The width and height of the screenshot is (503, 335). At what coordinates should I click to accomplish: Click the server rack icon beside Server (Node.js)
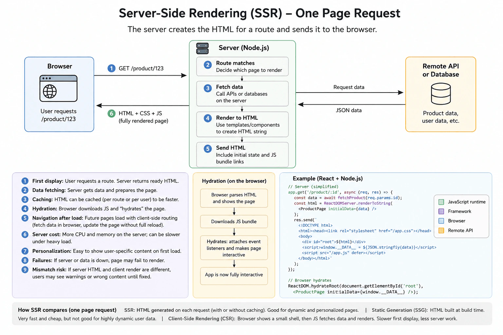point(202,48)
